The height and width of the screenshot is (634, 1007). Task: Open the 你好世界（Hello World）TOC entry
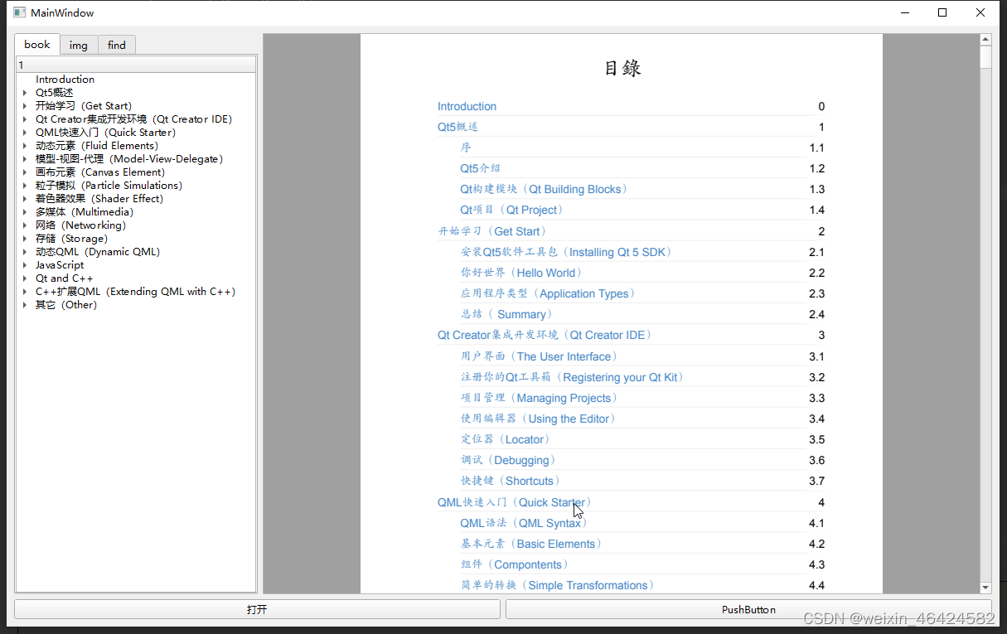pyautogui.click(x=521, y=272)
